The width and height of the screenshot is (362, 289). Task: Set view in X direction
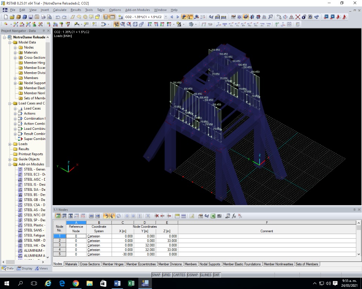(150, 24)
